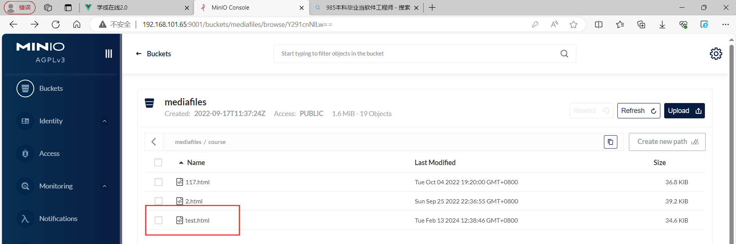The width and height of the screenshot is (736, 244).
Task: Open the browser profile error button
Action: click(20, 8)
